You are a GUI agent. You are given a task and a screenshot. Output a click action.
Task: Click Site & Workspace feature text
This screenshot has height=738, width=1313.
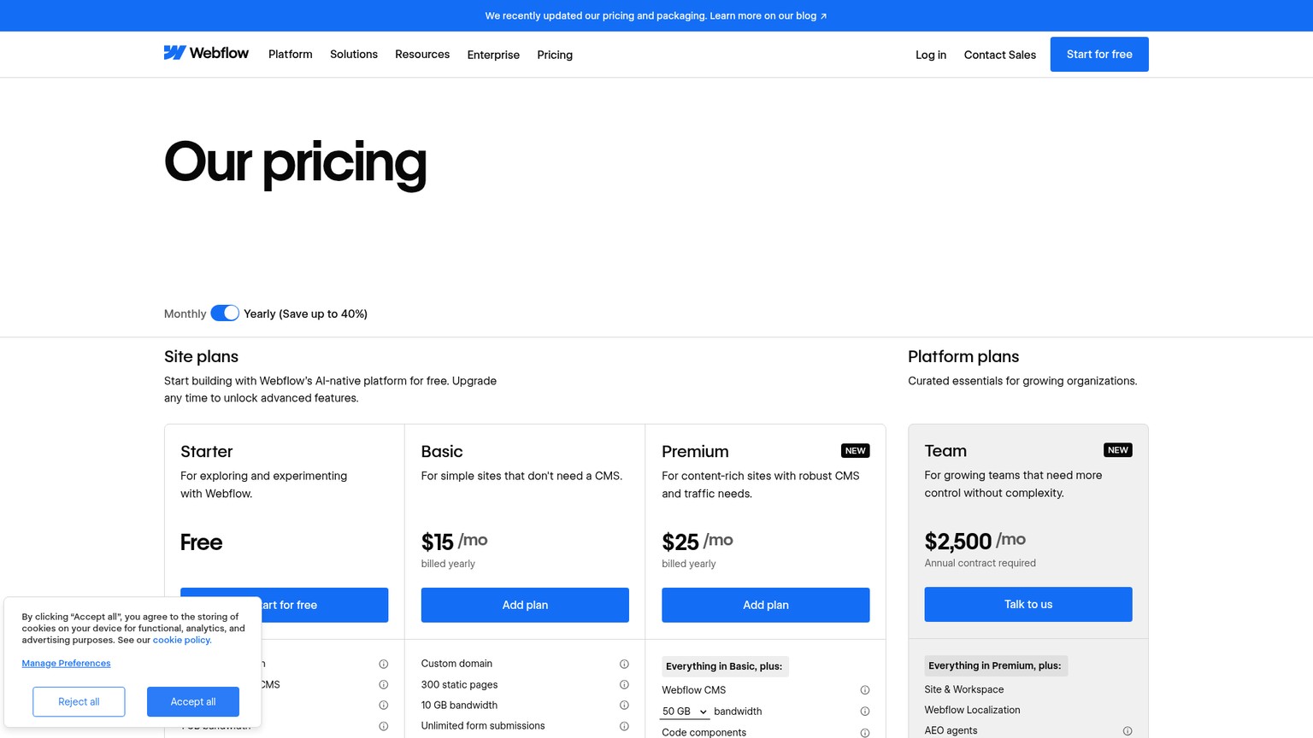pyautogui.click(x=964, y=689)
